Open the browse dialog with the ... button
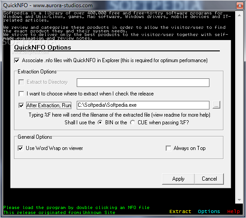The height and width of the screenshot is (218, 246). pos(216,105)
